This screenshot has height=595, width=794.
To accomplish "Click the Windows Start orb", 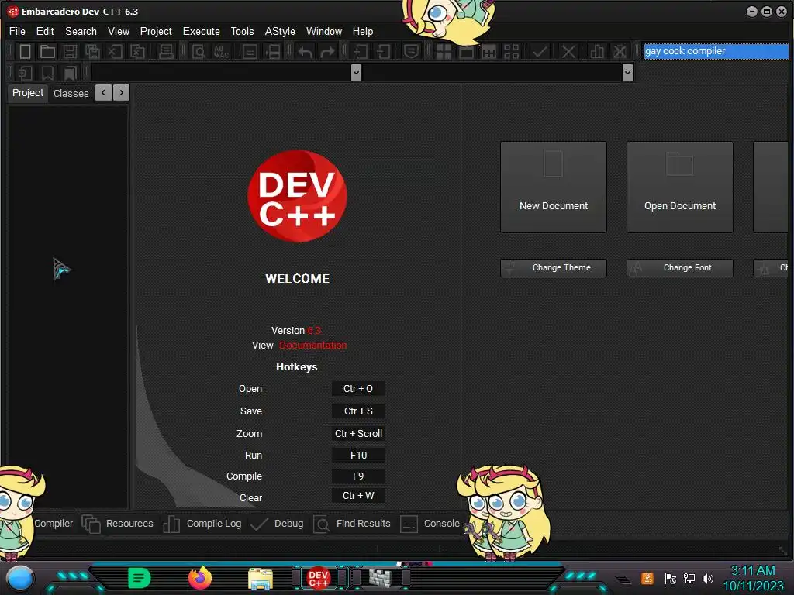I will click(x=20, y=579).
